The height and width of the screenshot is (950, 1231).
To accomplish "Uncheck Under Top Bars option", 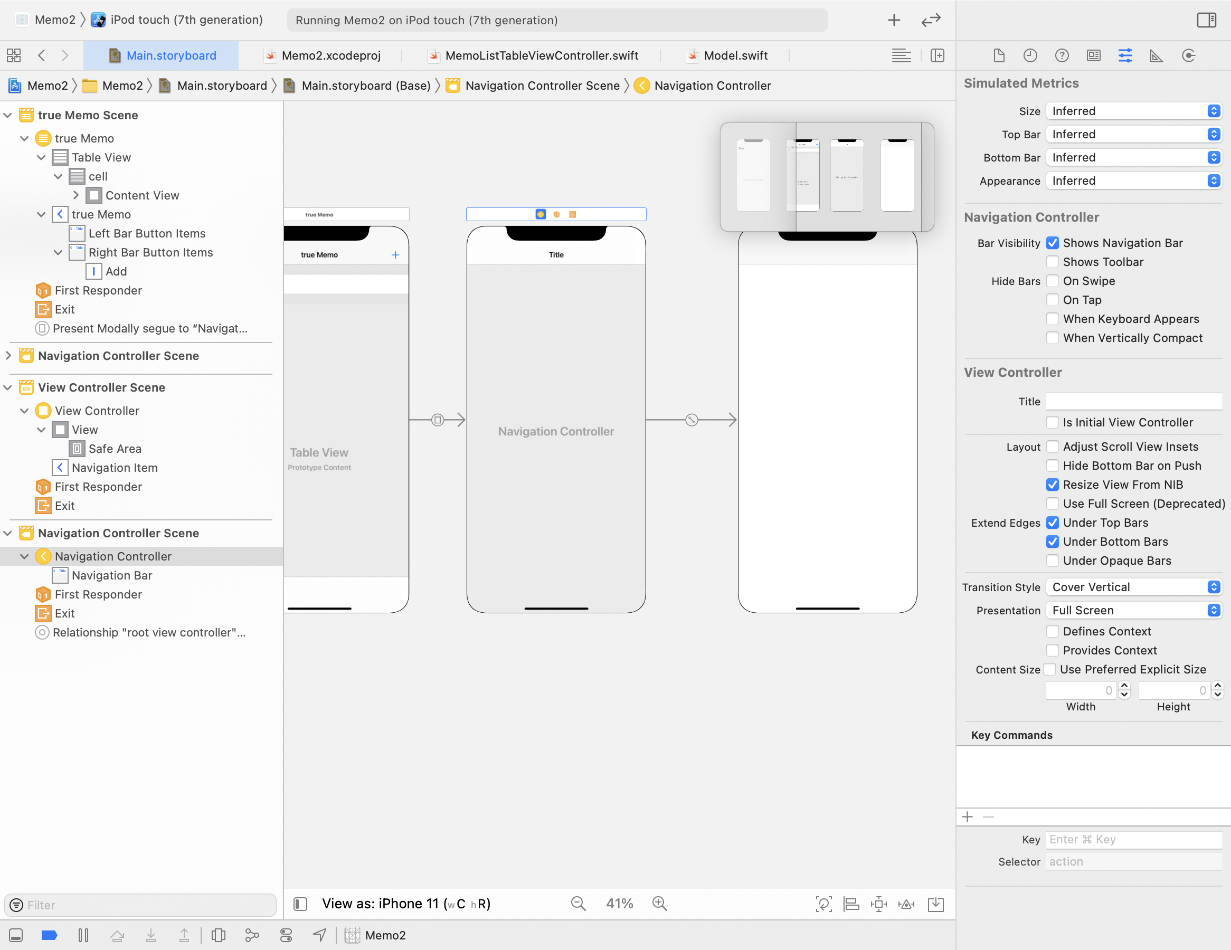I will [x=1052, y=523].
